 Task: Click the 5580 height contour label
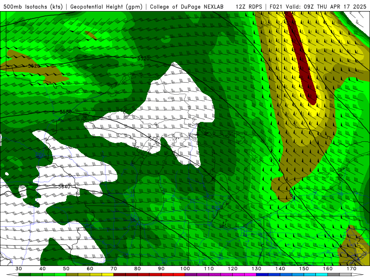[66, 112]
